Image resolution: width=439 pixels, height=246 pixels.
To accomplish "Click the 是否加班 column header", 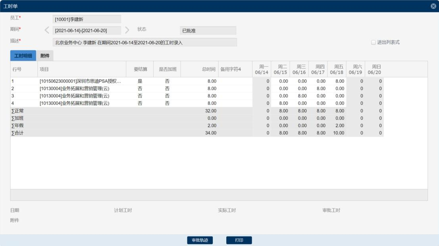I will [x=167, y=69].
